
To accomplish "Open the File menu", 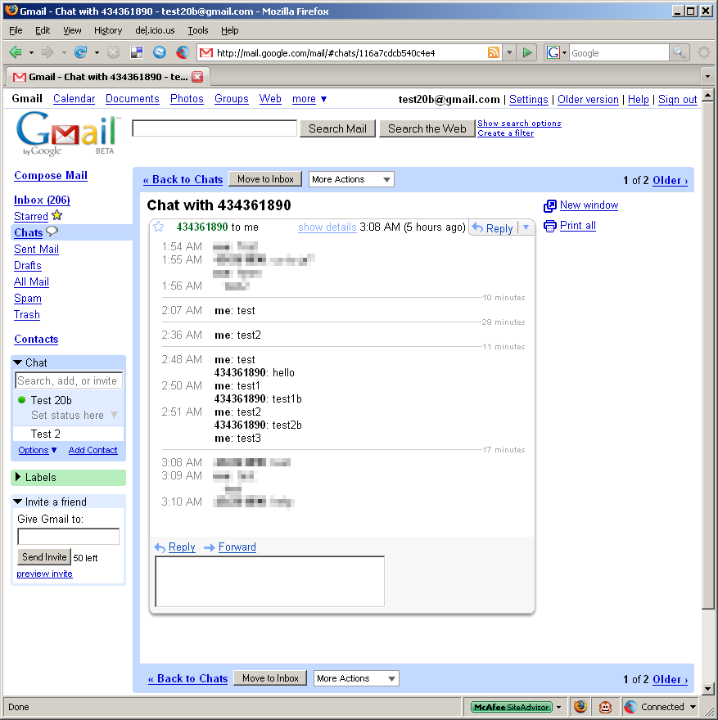I will 16,30.
